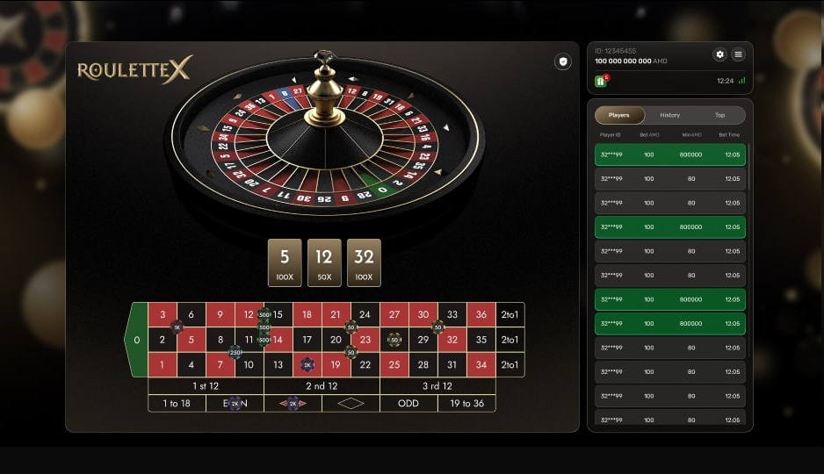Click the 32 100X lucky number card
This screenshot has width=824, height=474.
364,262
